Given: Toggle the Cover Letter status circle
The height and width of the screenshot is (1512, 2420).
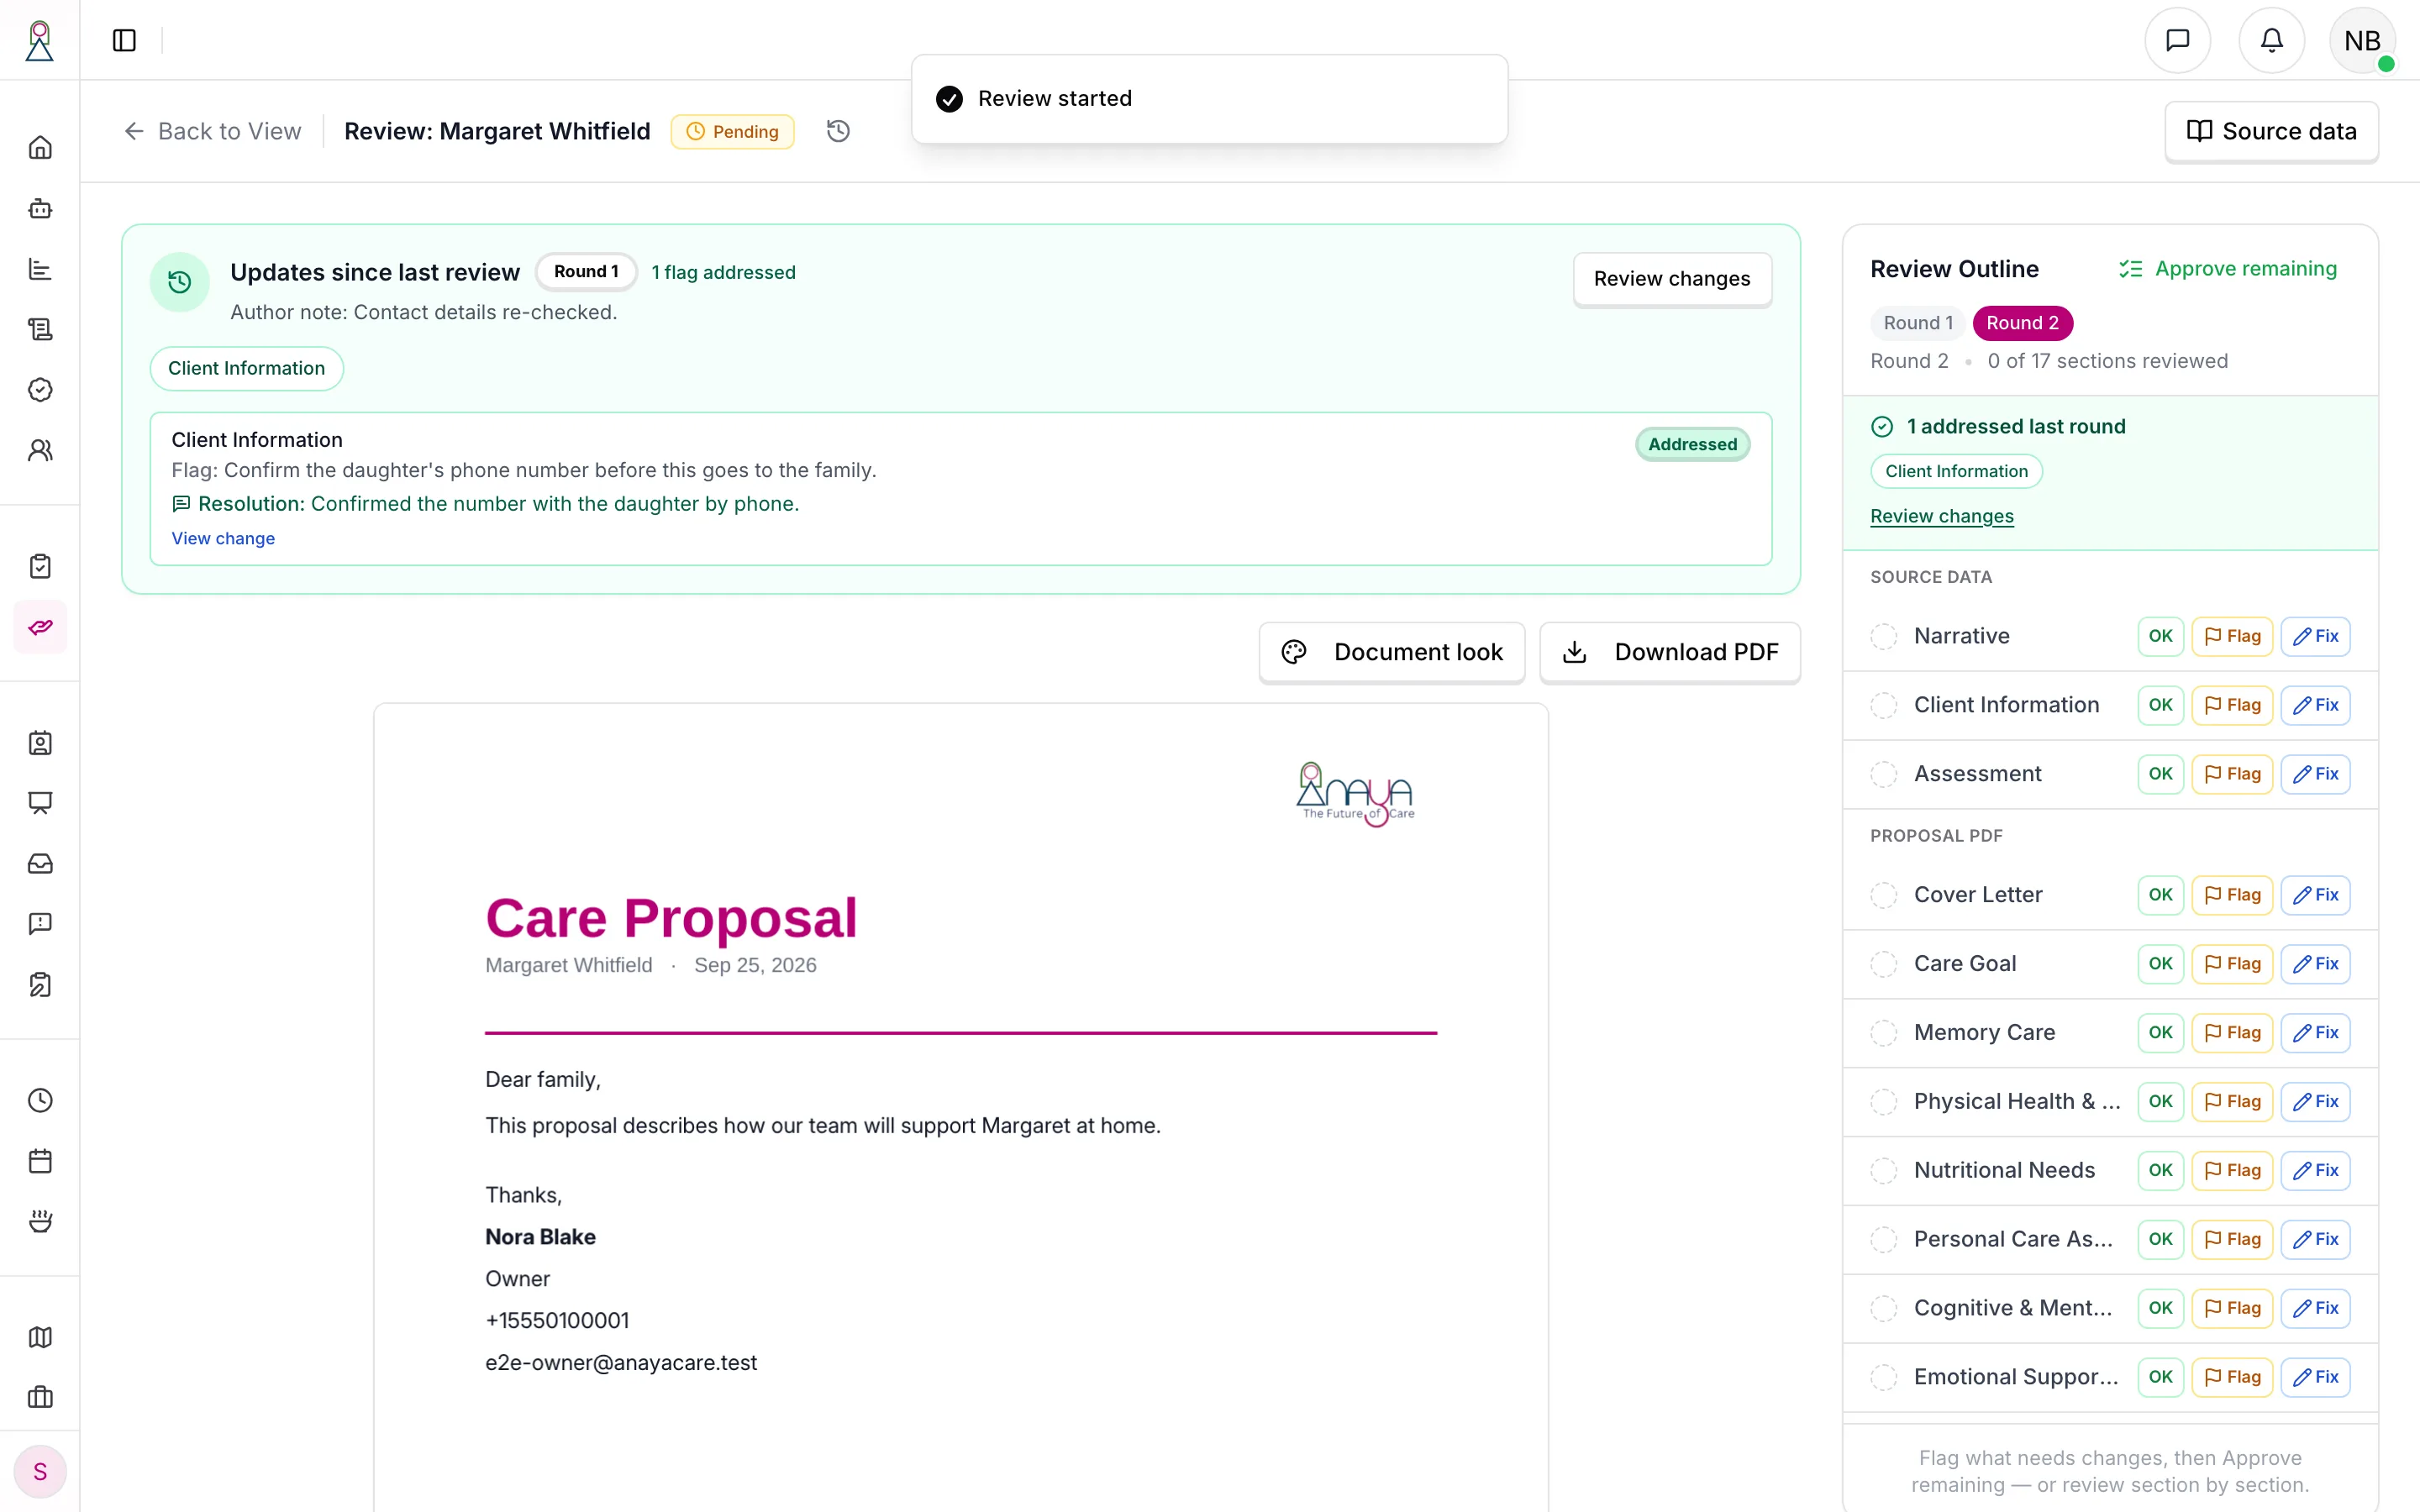Looking at the screenshot, I should (1884, 895).
